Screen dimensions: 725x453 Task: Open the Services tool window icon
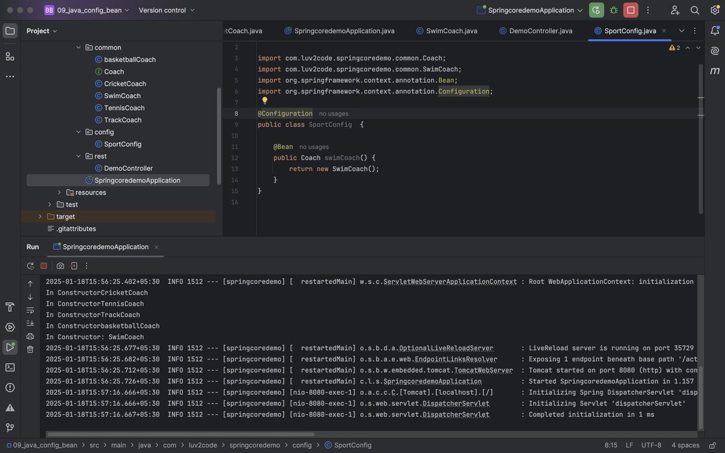(x=10, y=327)
